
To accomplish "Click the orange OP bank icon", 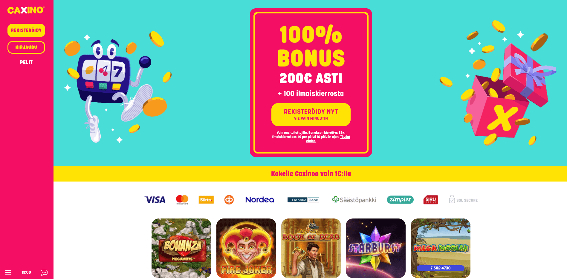I will tap(229, 200).
